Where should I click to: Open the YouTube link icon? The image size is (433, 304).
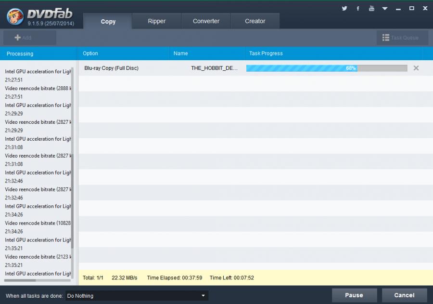[x=371, y=8]
